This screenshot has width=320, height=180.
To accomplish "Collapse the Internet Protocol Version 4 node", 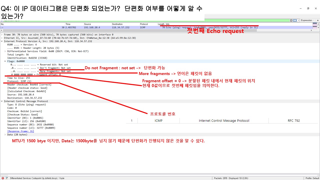I will click(x=2, y=41).
